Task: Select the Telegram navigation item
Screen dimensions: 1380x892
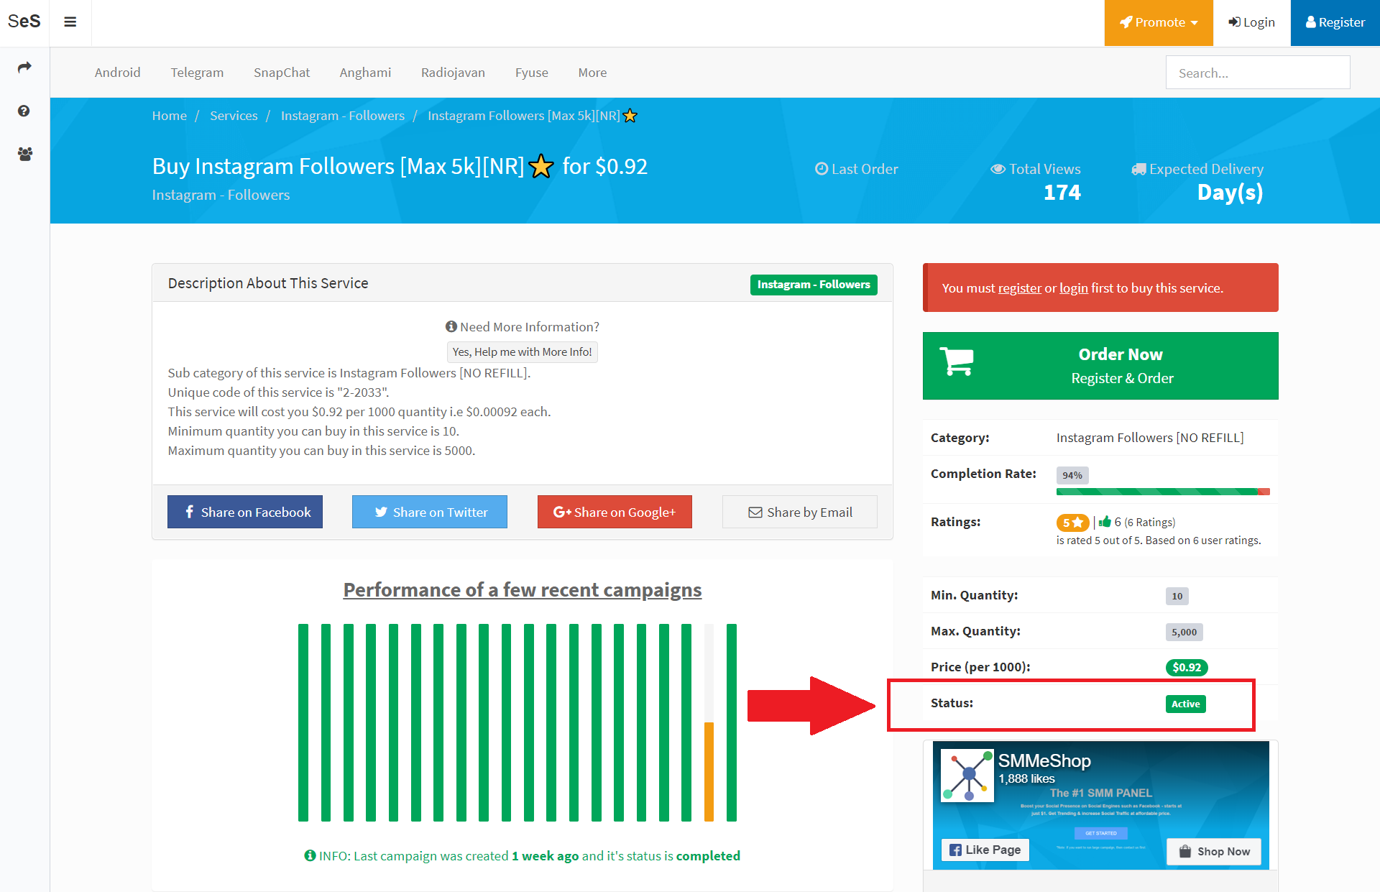Action: (197, 73)
